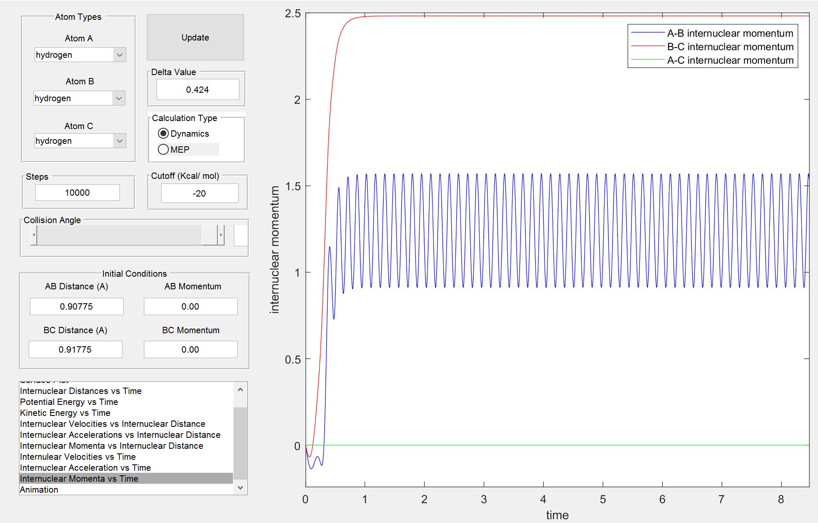Click the Collision Angle slider track

pyautogui.click(x=118, y=235)
